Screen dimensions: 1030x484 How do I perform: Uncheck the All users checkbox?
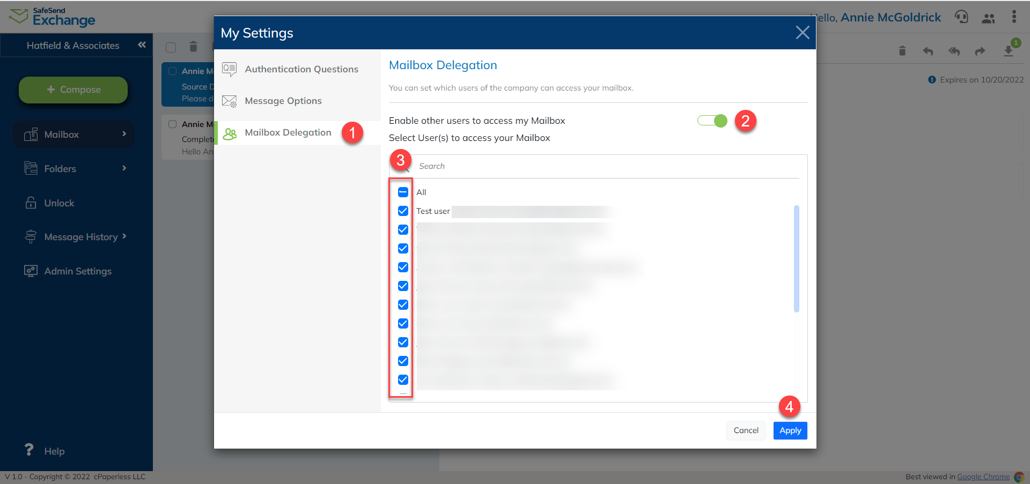point(402,192)
